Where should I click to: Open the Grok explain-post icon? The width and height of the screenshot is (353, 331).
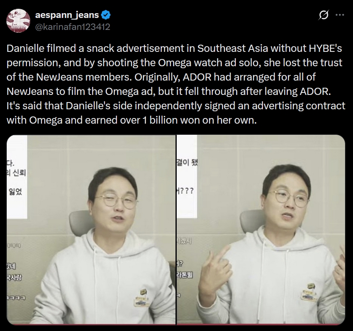[x=324, y=15]
